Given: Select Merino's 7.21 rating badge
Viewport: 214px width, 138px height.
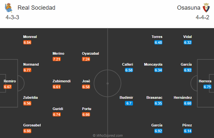Looking at the screenshot, I should pyautogui.click(x=56, y=59).
